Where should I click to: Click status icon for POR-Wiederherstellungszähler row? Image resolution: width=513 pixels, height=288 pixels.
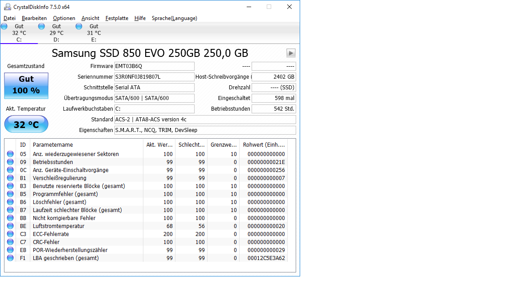(x=11, y=250)
